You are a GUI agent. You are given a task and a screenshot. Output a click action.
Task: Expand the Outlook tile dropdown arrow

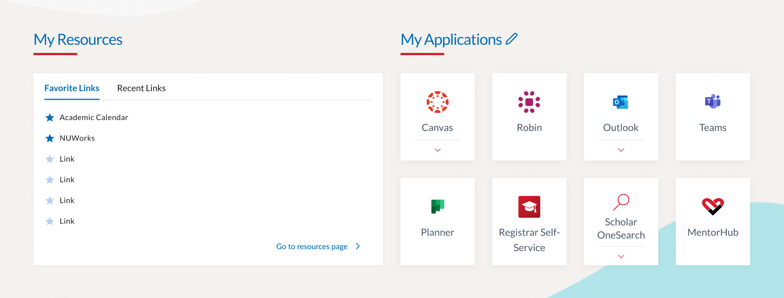coord(621,150)
